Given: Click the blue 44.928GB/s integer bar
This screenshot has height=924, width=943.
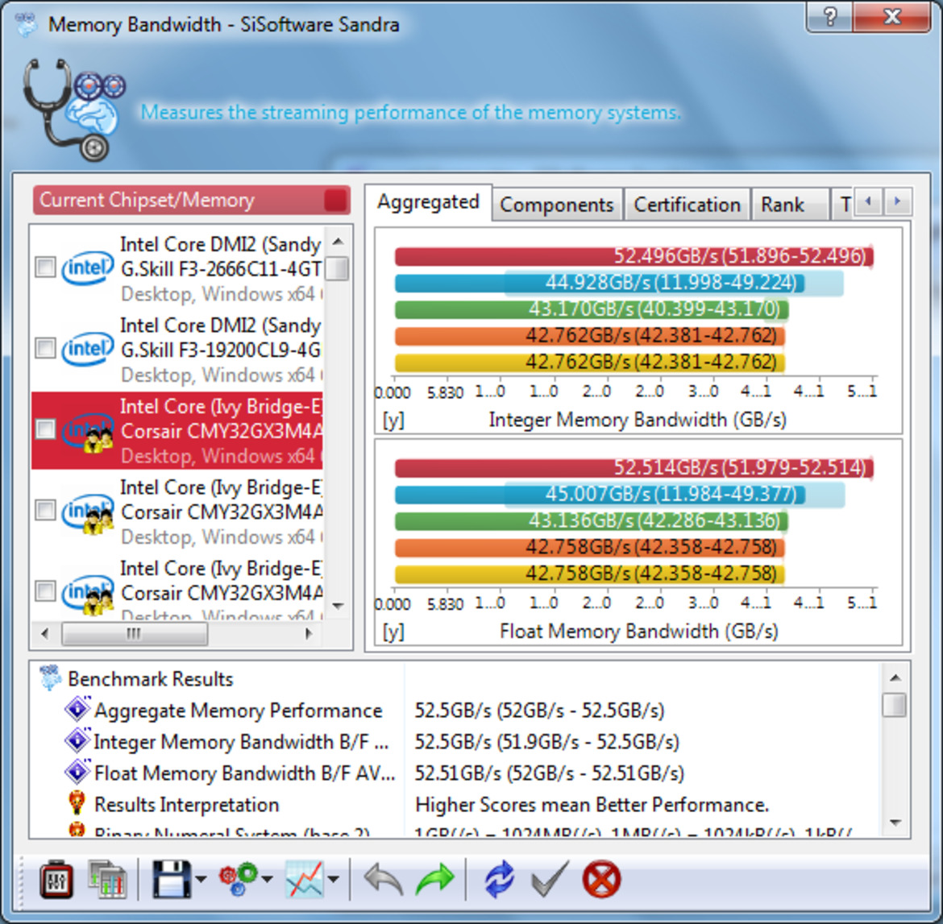Looking at the screenshot, I should pyautogui.click(x=600, y=283).
